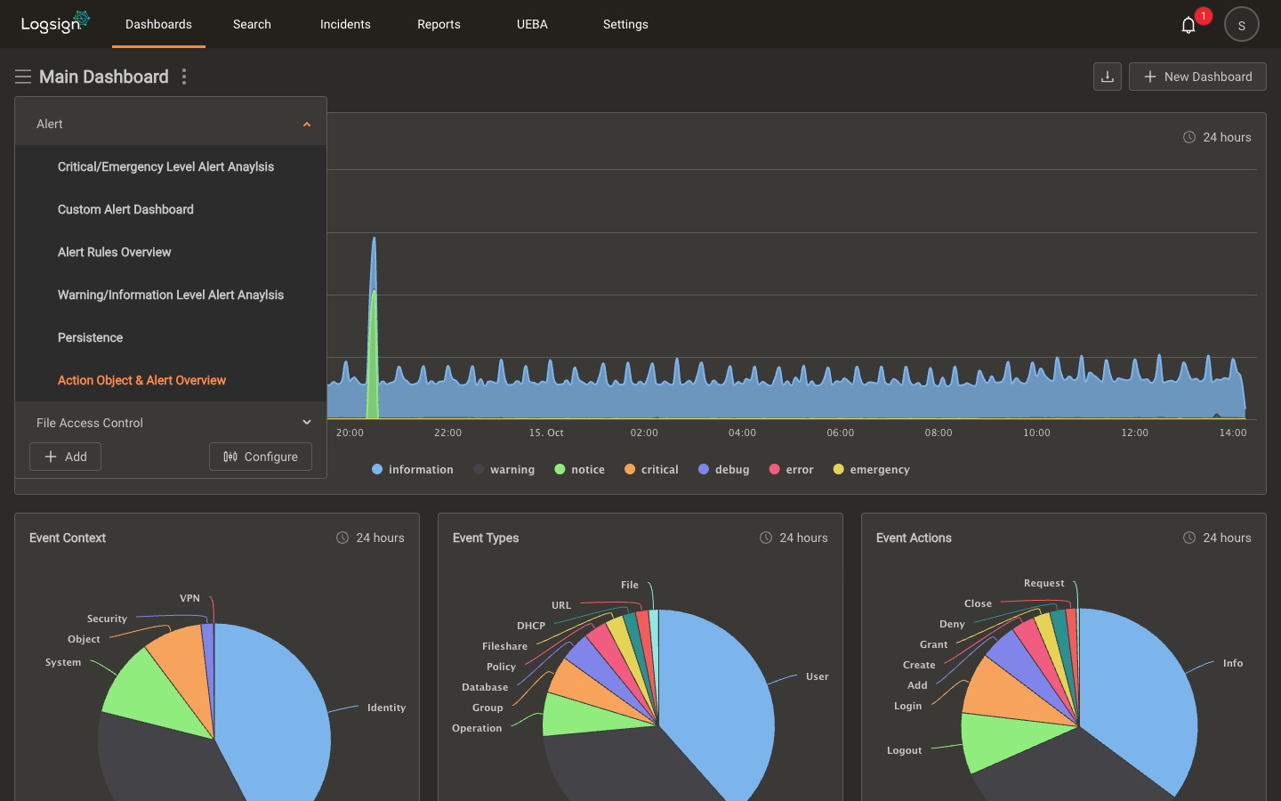Open the Persistence dashboard
The width and height of the screenshot is (1281, 801).
click(x=171, y=337)
